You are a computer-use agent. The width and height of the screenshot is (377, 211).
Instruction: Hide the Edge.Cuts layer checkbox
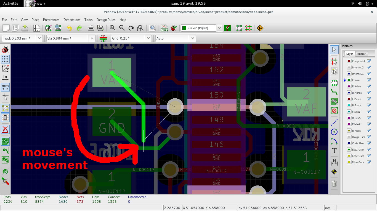369,162
